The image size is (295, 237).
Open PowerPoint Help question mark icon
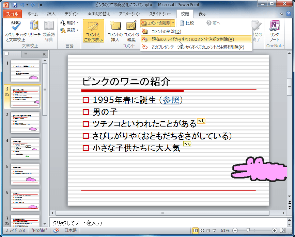288,14
